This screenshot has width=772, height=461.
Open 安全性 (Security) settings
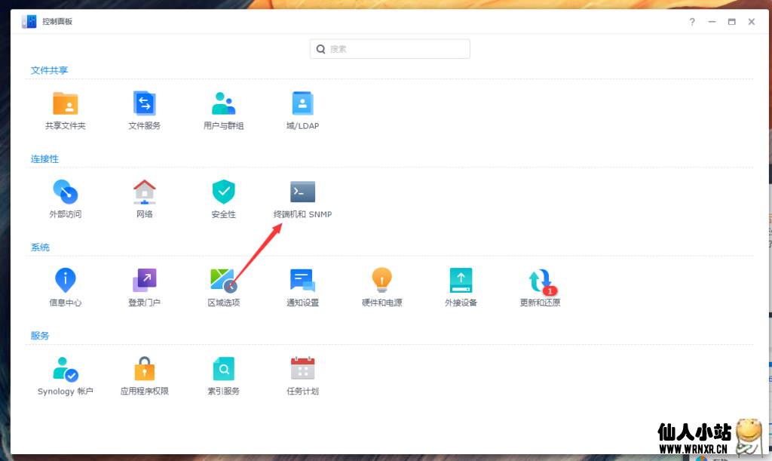tap(223, 198)
